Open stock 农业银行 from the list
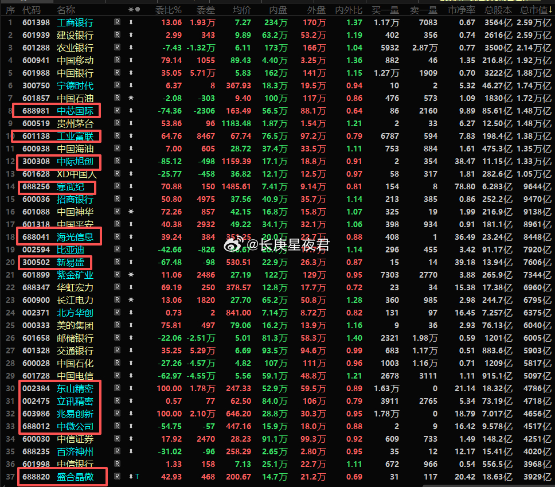This screenshot has height=487, width=555. 75,48
